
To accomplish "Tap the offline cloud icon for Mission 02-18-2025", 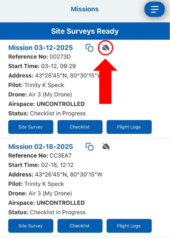I will click(106, 147).
